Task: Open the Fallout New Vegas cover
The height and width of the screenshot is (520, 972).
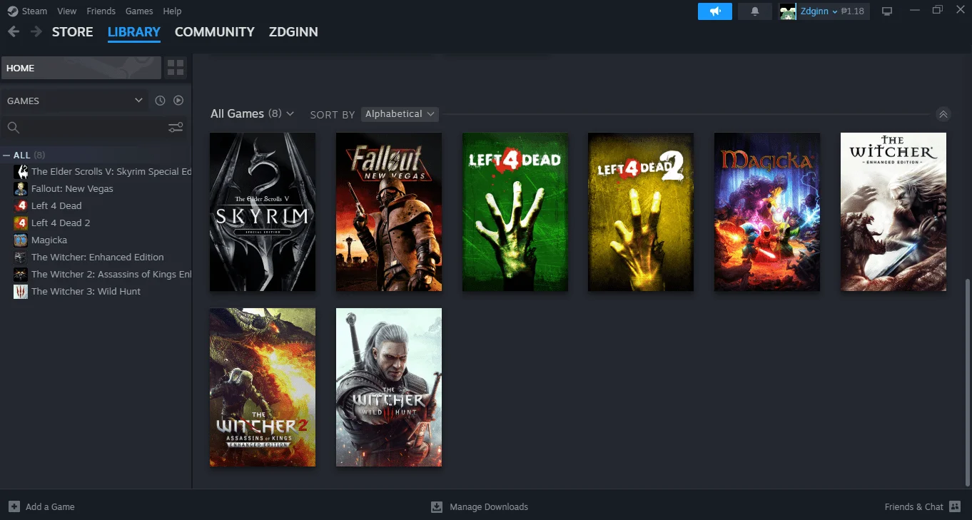Action: coord(389,212)
